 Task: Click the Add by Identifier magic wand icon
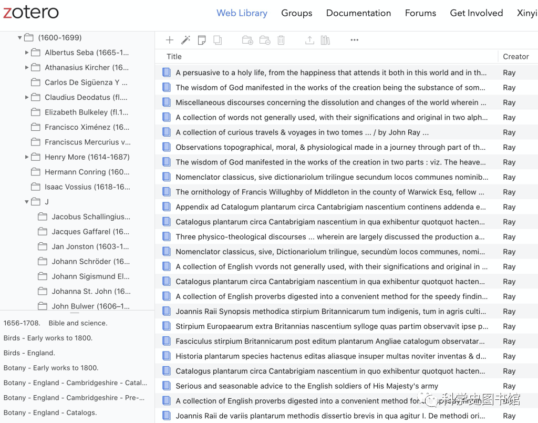point(185,40)
